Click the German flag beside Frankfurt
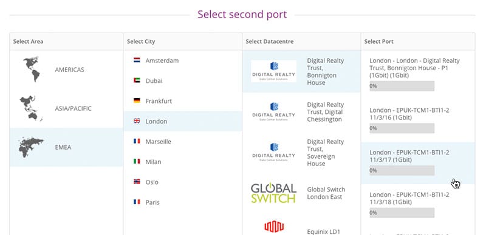This screenshot has height=235, width=486. [137, 101]
